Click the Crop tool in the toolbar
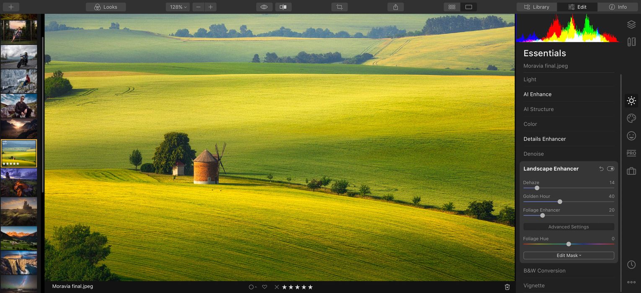The image size is (641, 293). click(339, 7)
